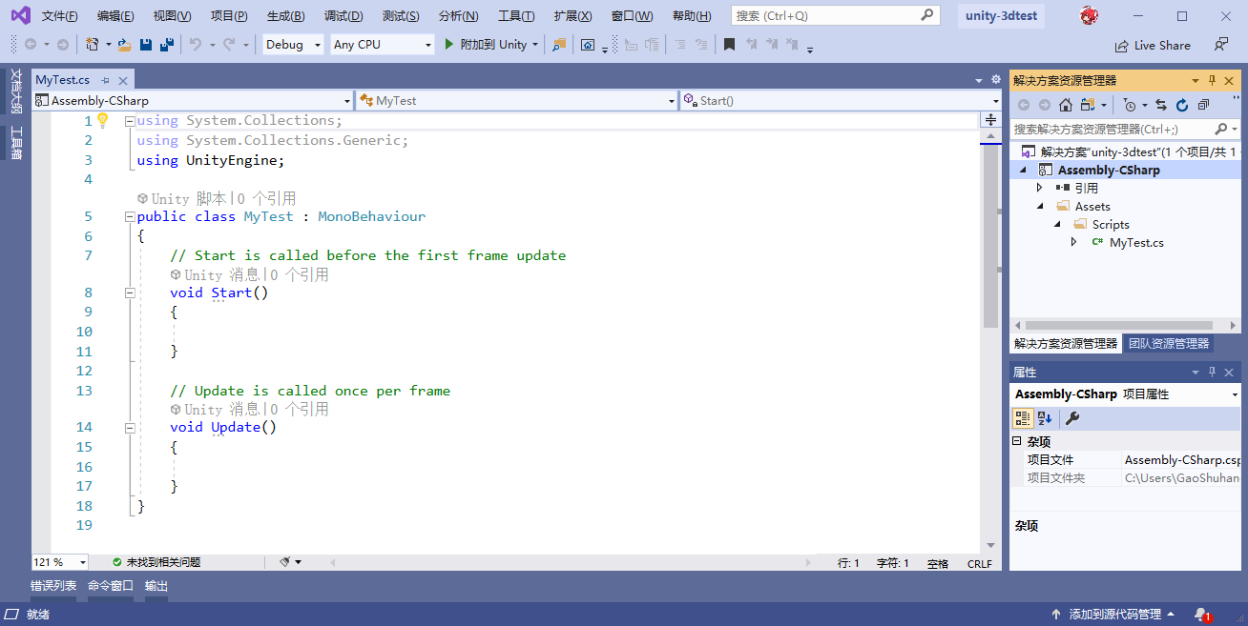
Task: Click the Home icon in Solution Explorer
Action: [x=1066, y=105]
